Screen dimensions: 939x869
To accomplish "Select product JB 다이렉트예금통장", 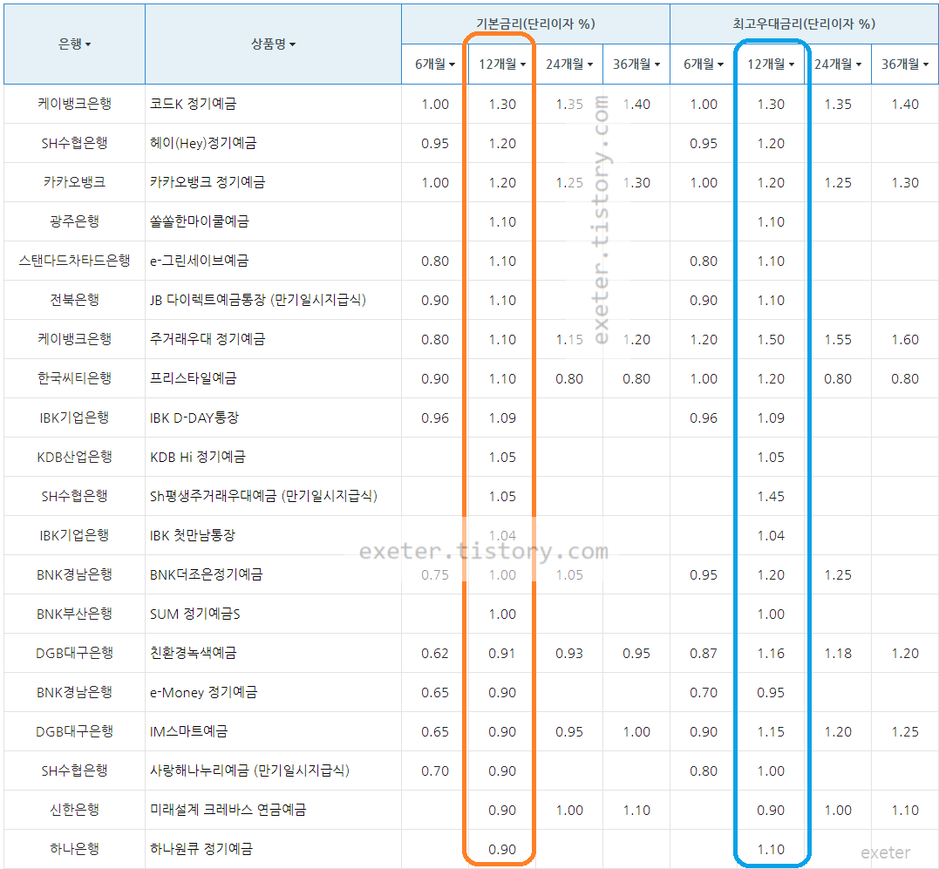I will click(257, 300).
